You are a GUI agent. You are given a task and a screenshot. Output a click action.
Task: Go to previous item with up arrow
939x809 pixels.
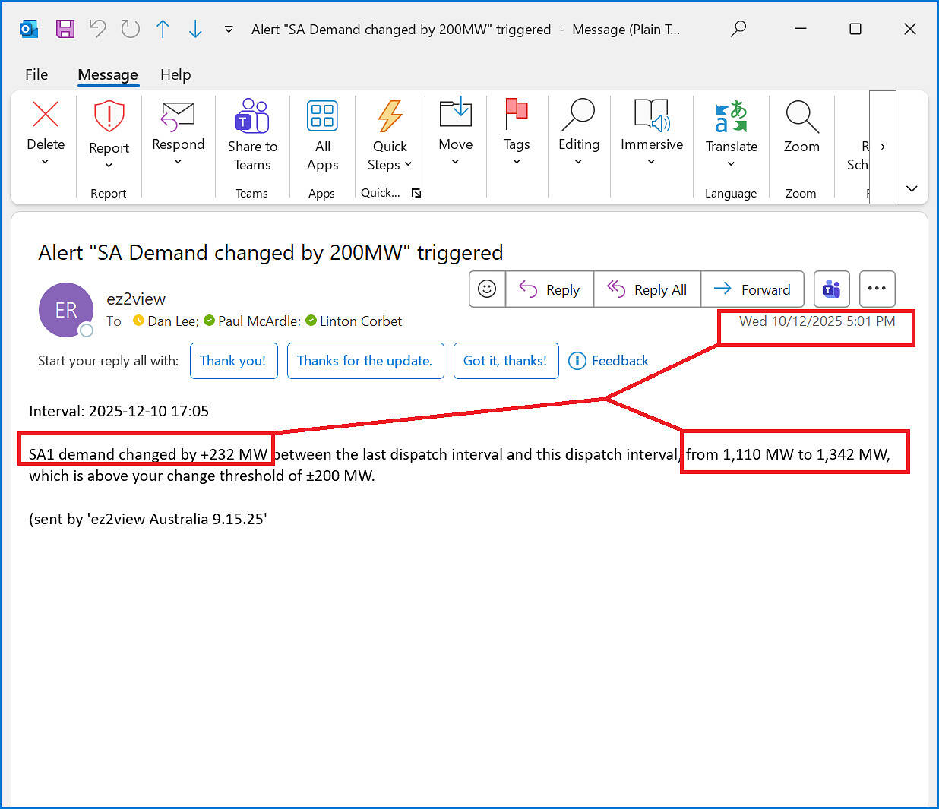(163, 29)
